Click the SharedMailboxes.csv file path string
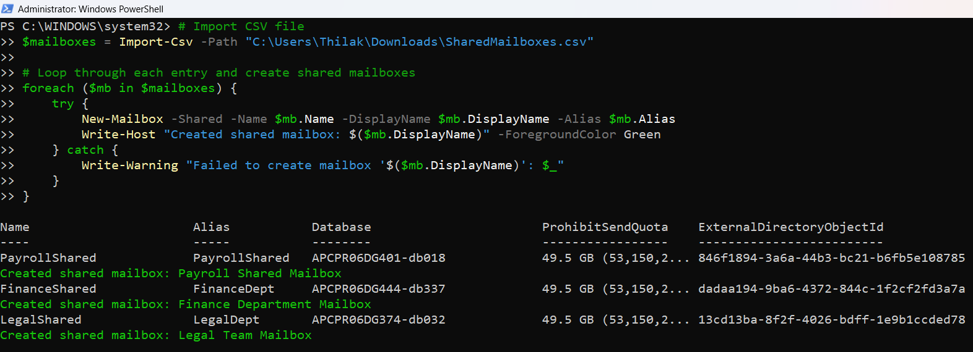This screenshot has height=352, width=973. click(419, 42)
